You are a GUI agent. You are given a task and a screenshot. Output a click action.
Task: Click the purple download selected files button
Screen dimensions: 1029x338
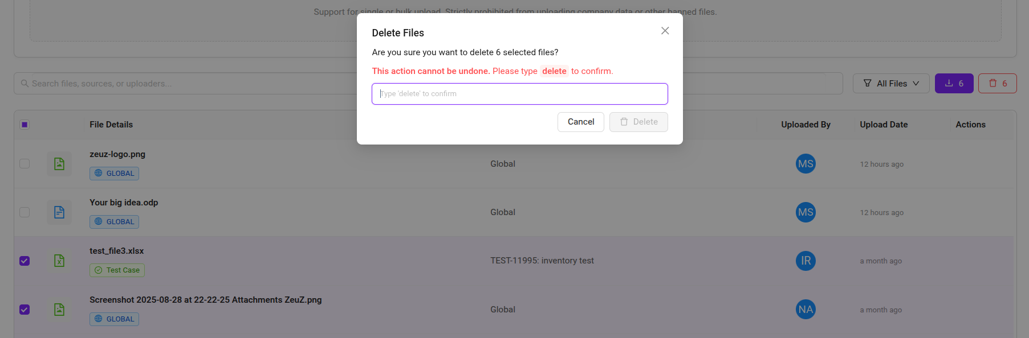point(954,84)
